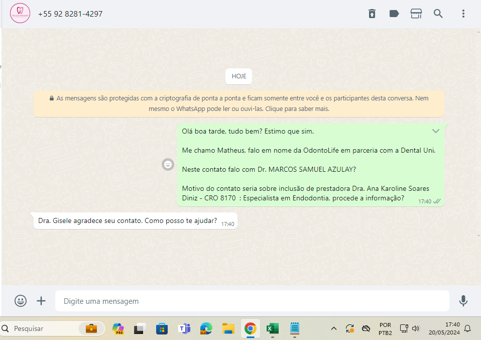Click the HOJE date label
Screen dimensions: 481x340
238,76
